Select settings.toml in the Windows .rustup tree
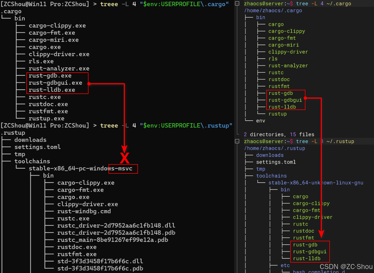Viewport: 374px width, 273px height. (x=37, y=147)
